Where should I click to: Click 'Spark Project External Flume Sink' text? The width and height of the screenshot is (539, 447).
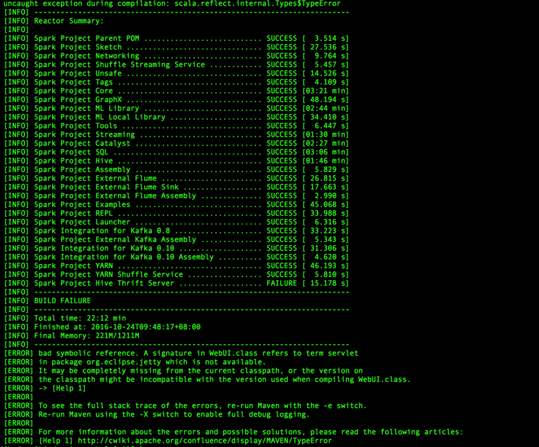[106, 187]
